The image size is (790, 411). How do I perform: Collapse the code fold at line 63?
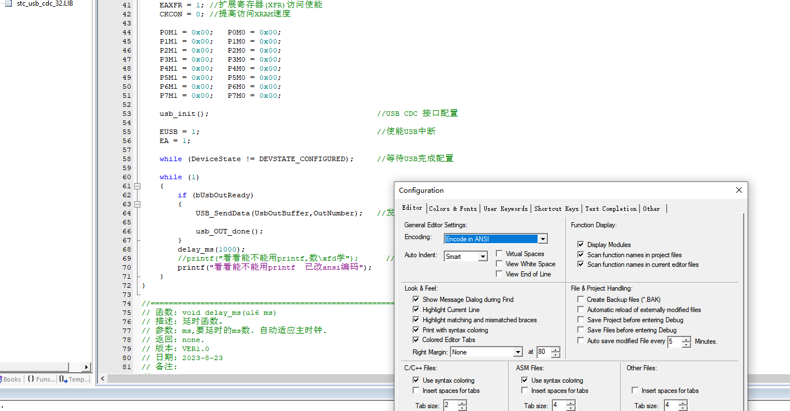tap(137, 204)
